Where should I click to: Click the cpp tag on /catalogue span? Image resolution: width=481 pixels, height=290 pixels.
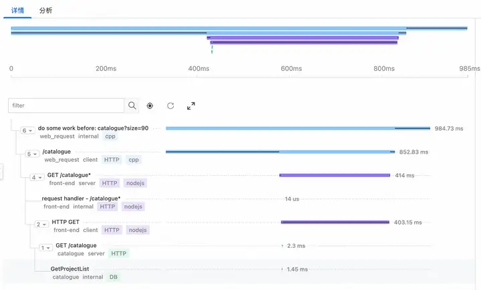click(134, 160)
